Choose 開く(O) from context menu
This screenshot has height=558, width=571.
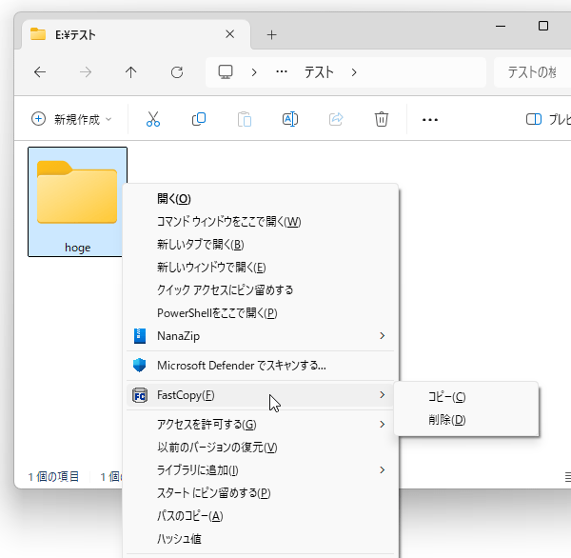pyautogui.click(x=261, y=199)
